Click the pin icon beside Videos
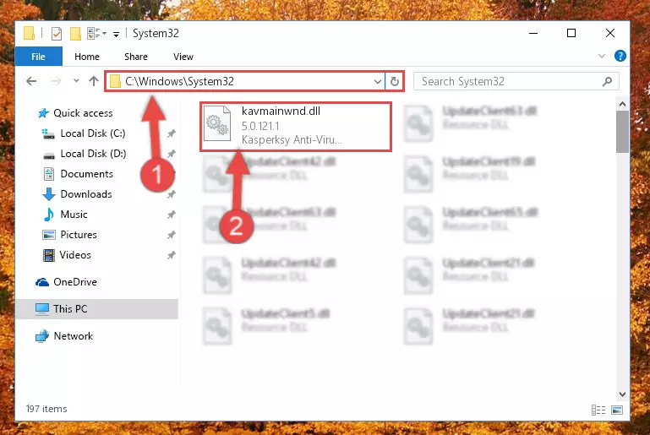This screenshot has height=435, width=650. click(x=172, y=255)
